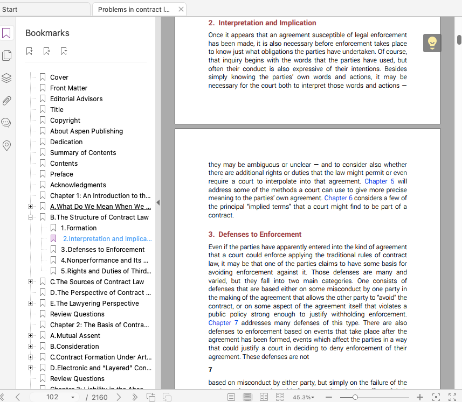This screenshot has width=462, height=402.
Task: Switch to continuous facing pages view
Action: point(280,397)
